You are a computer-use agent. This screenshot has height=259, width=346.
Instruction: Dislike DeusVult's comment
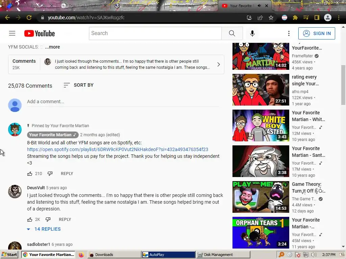pyautogui.click(x=48, y=219)
